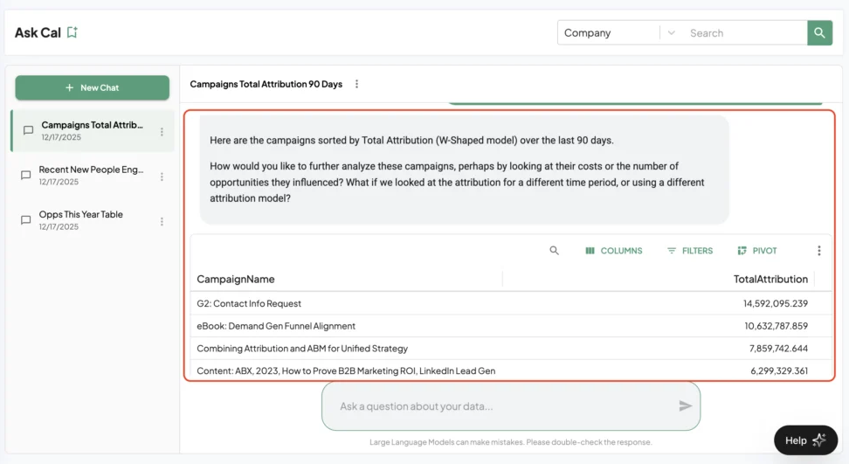Screen dimensions: 849x464
Task: Click the table search magnifier icon
Action: tap(554, 250)
